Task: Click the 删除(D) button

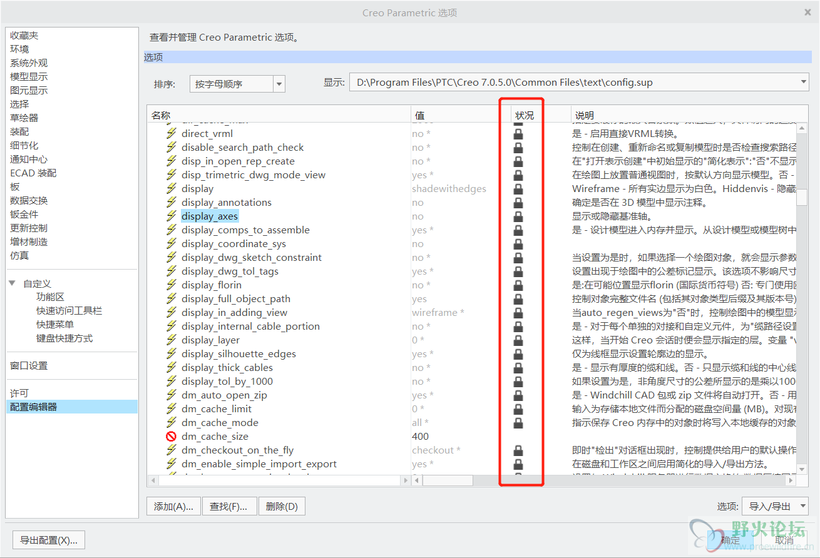Action: coord(282,506)
